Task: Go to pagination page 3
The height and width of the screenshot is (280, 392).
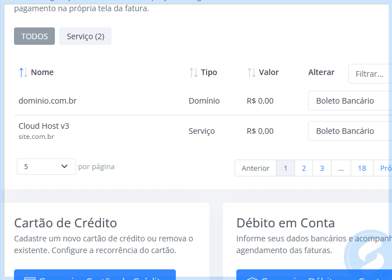Action: (x=322, y=168)
